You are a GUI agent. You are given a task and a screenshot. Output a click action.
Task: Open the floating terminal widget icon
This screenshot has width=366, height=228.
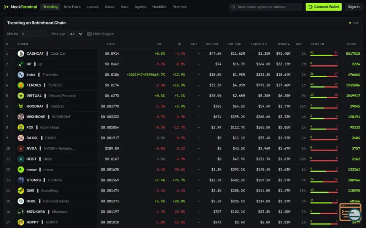[350, 212]
